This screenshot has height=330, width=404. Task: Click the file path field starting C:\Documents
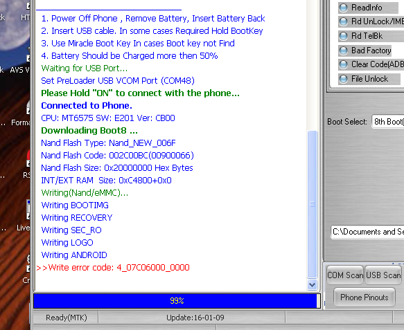click(x=367, y=232)
